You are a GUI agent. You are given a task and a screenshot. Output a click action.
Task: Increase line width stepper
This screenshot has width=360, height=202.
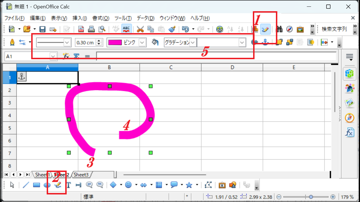point(99,41)
